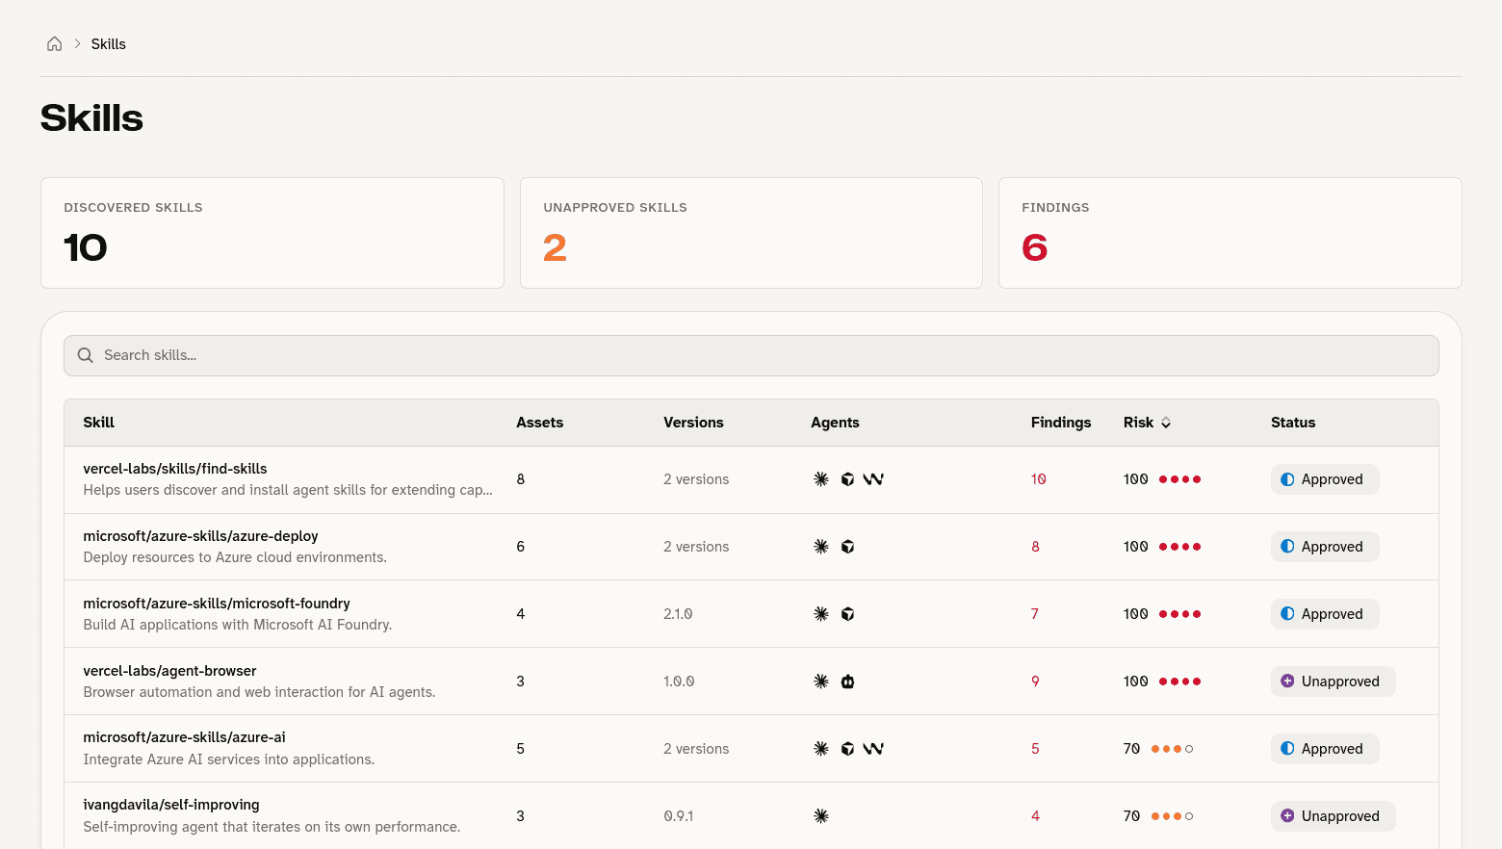Click unapproved purple icon for self-improving
This screenshot has height=849, width=1502.
[1287, 816]
